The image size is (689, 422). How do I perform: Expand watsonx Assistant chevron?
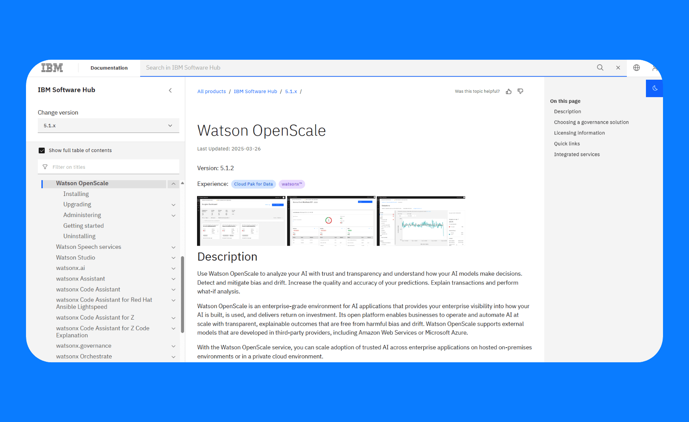[x=173, y=279]
